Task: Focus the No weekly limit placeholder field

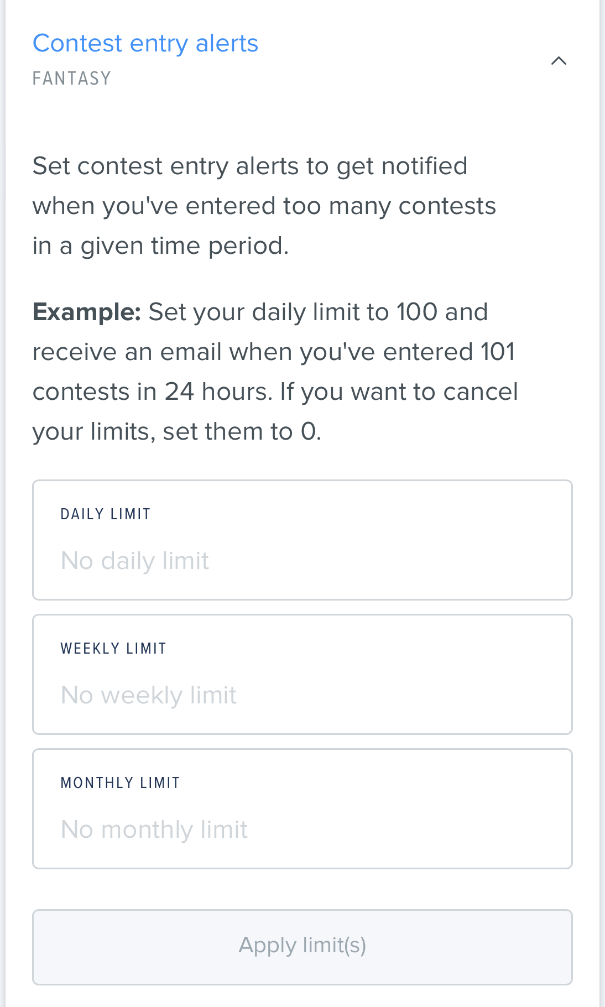Action: 302,695
